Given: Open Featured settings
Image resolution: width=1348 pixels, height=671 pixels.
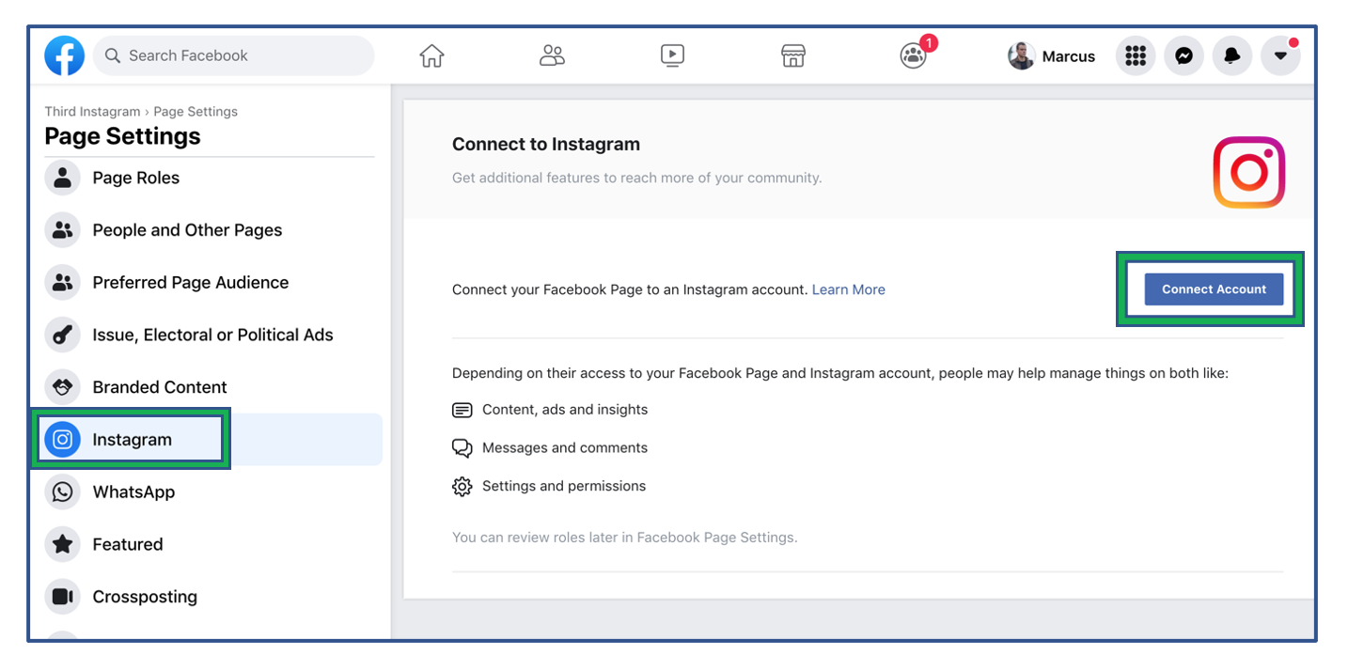Looking at the screenshot, I should [209, 544].
